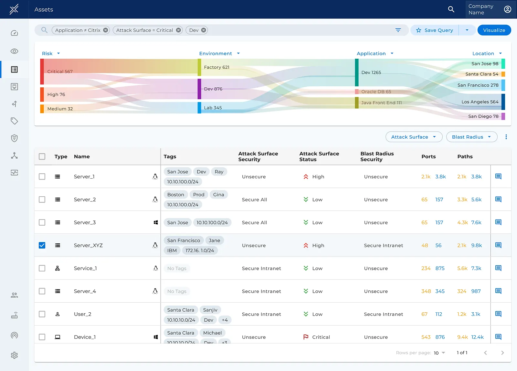
Task: Open the eye visibility view in sidebar
Action: (x=14, y=51)
